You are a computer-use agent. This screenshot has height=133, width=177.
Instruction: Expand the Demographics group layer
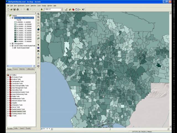click(x=10, y=44)
